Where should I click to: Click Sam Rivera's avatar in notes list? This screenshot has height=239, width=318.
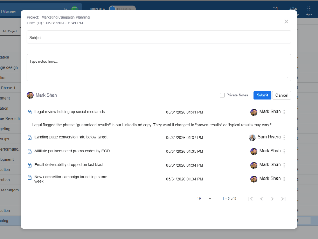pyautogui.click(x=252, y=138)
